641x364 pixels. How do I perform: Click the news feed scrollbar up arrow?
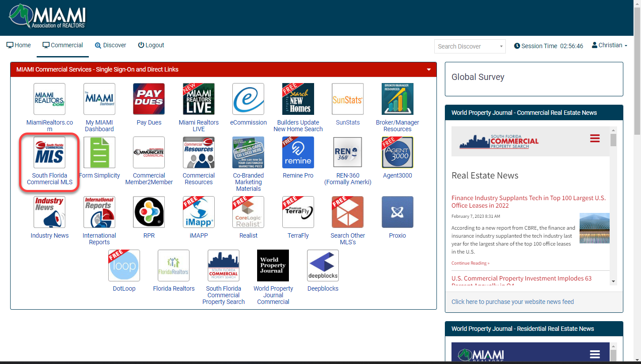click(613, 130)
